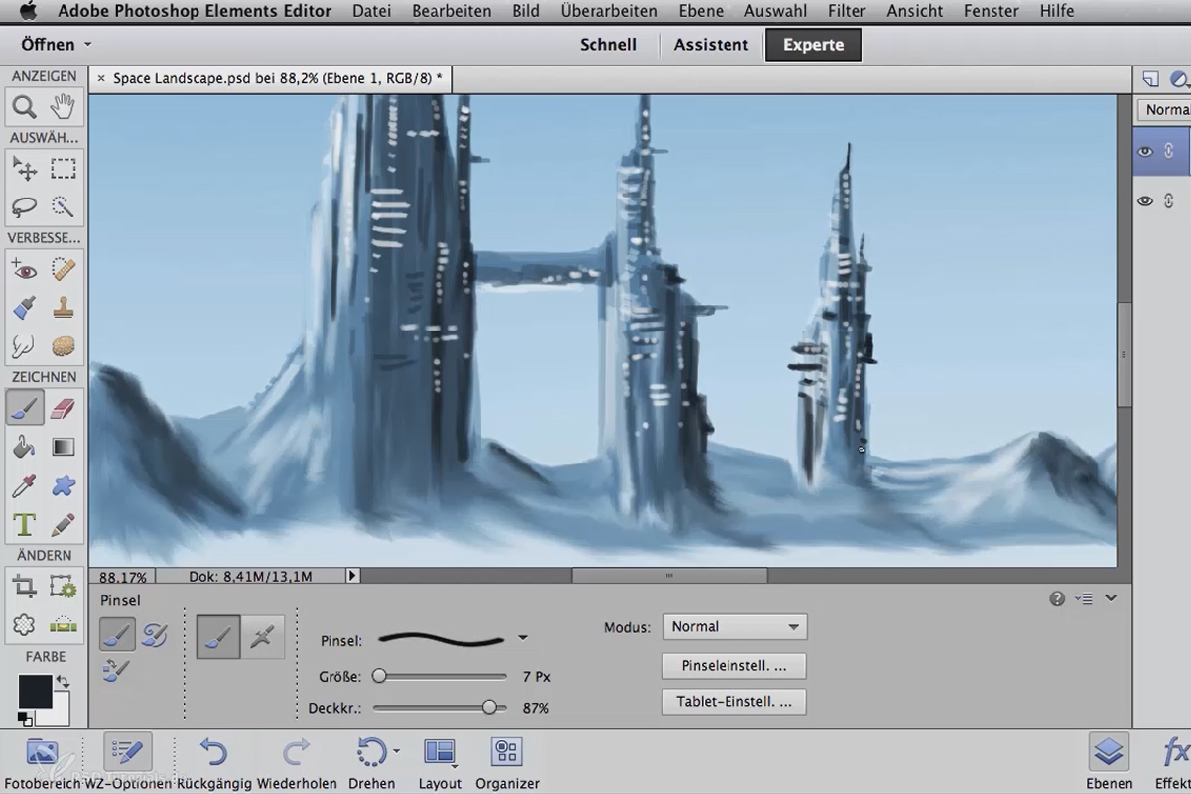Image resolution: width=1191 pixels, height=794 pixels.
Task: Enable airbrush mode button
Action: 263,637
